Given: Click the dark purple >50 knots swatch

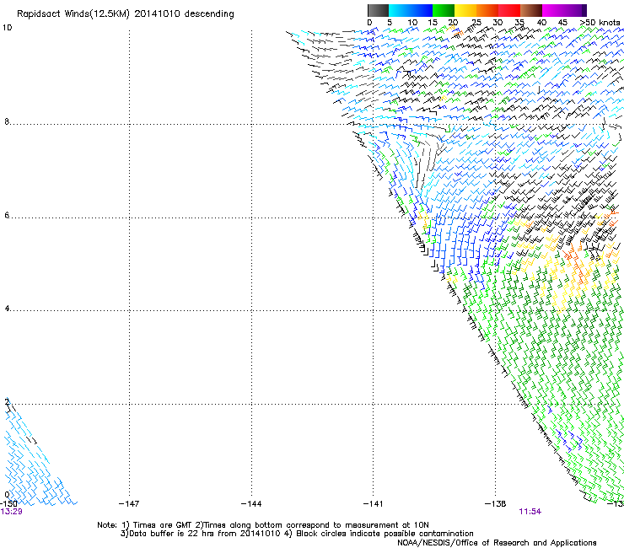Looking at the screenshot, I should tap(584, 11).
